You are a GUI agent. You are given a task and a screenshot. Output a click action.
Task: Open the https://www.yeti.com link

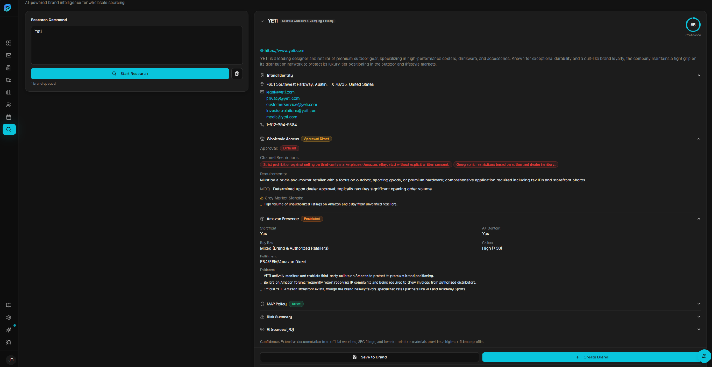(x=284, y=51)
